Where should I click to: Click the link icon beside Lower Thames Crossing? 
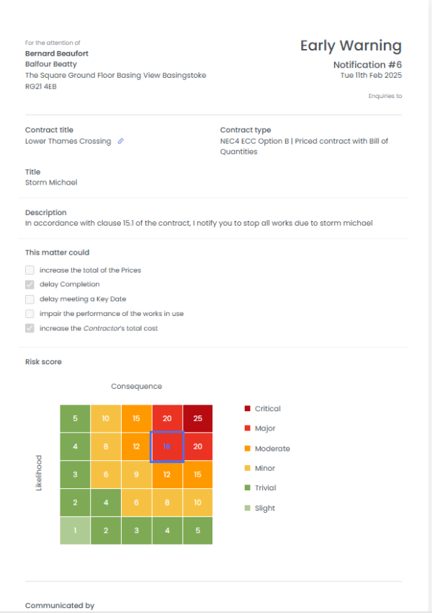pos(121,141)
